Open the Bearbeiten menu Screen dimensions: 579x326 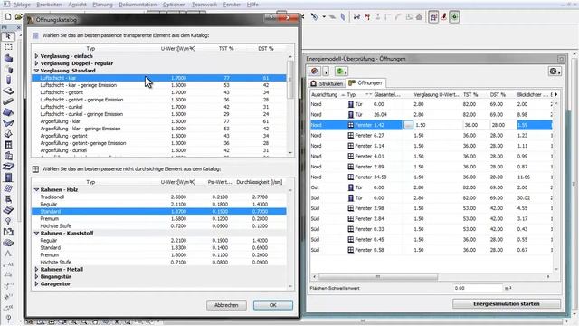50,5
